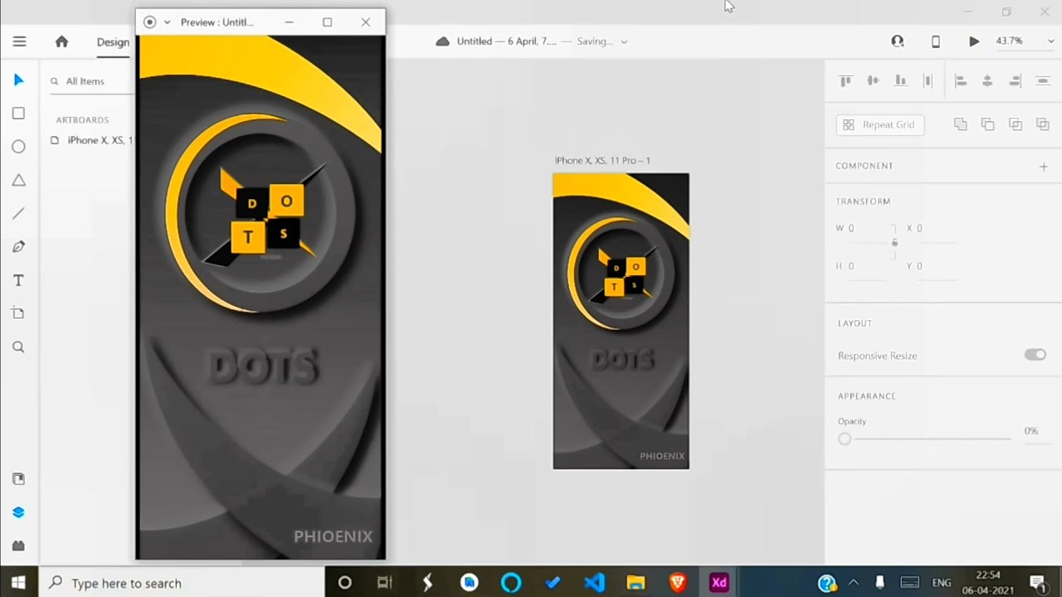Open the Plugins panel icon
Image resolution: width=1062 pixels, height=597 pixels.
click(x=18, y=546)
